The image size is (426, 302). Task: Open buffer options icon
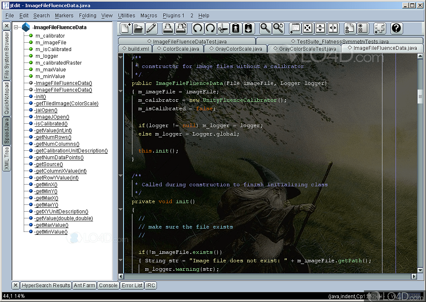(349, 28)
